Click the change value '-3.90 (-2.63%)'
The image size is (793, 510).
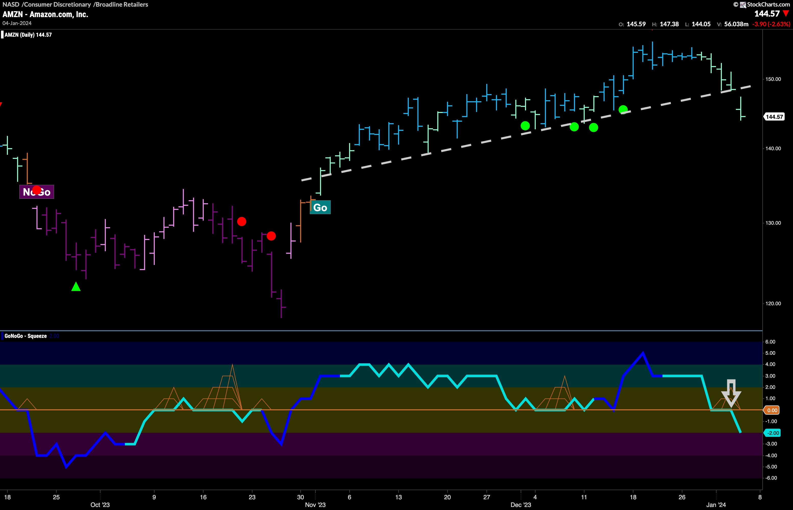pos(771,24)
